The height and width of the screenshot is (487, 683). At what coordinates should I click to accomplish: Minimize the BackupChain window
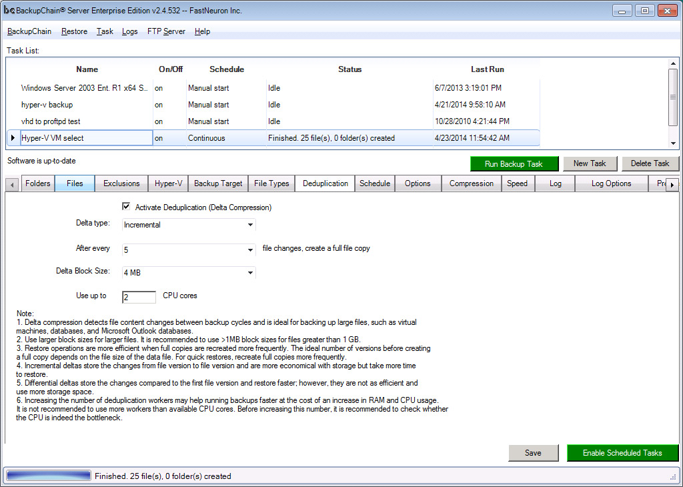tap(622, 11)
